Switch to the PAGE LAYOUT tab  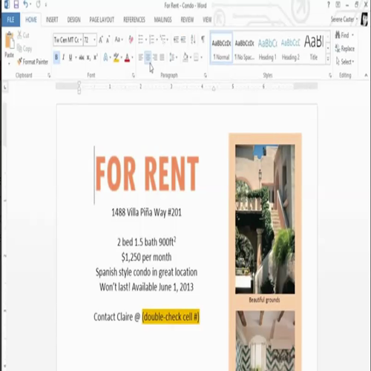click(102, 19)
